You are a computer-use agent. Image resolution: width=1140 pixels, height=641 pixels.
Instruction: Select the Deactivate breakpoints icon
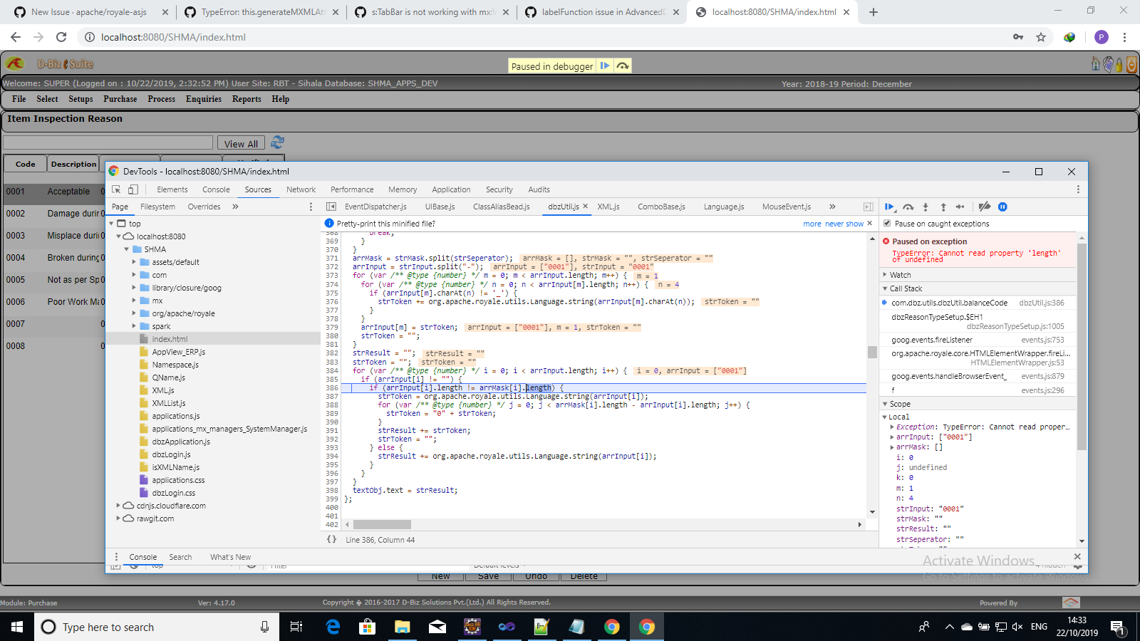click(985, 207)
